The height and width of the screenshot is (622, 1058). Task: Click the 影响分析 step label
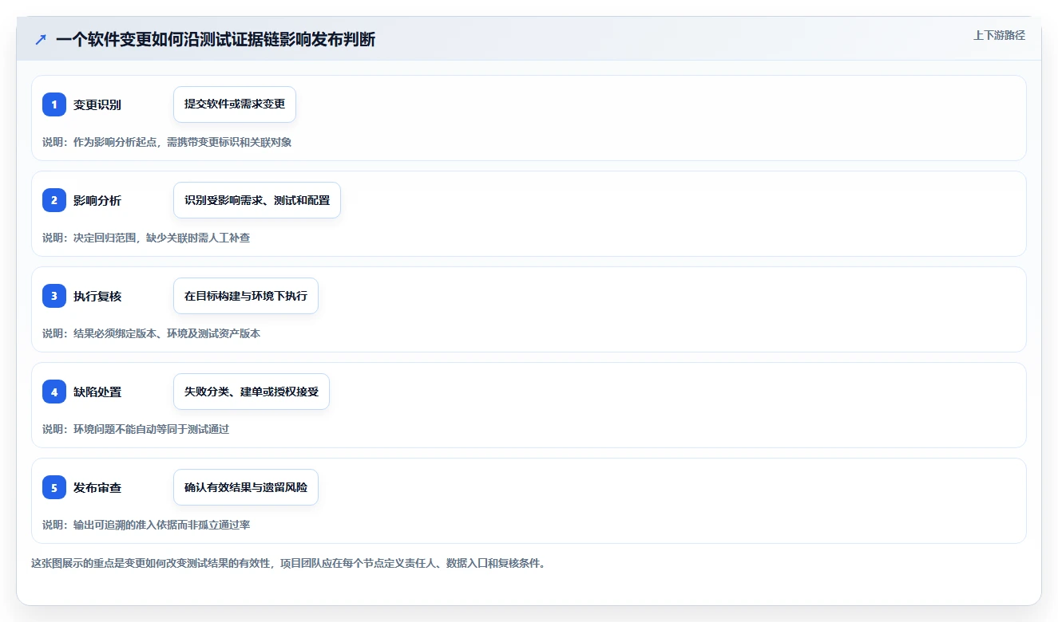point(97,201)
